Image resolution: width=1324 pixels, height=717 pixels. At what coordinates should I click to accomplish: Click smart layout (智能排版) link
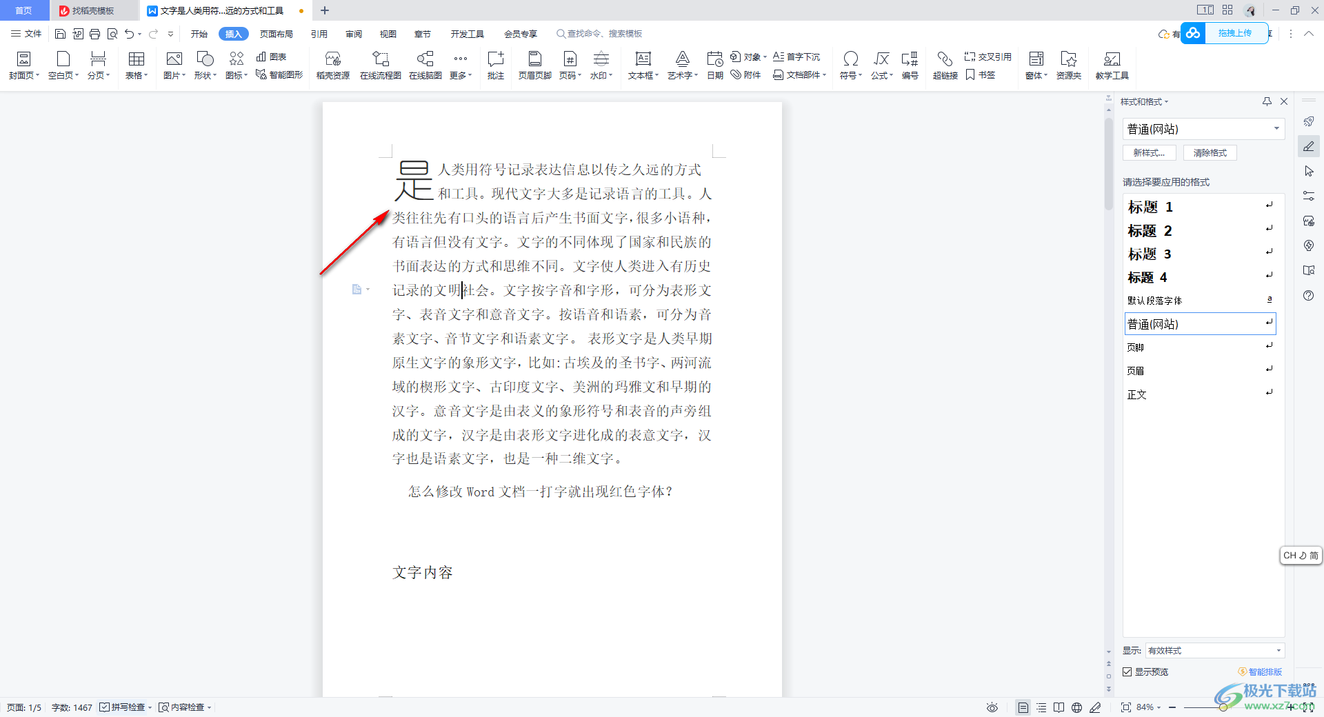pos(1261,671)
